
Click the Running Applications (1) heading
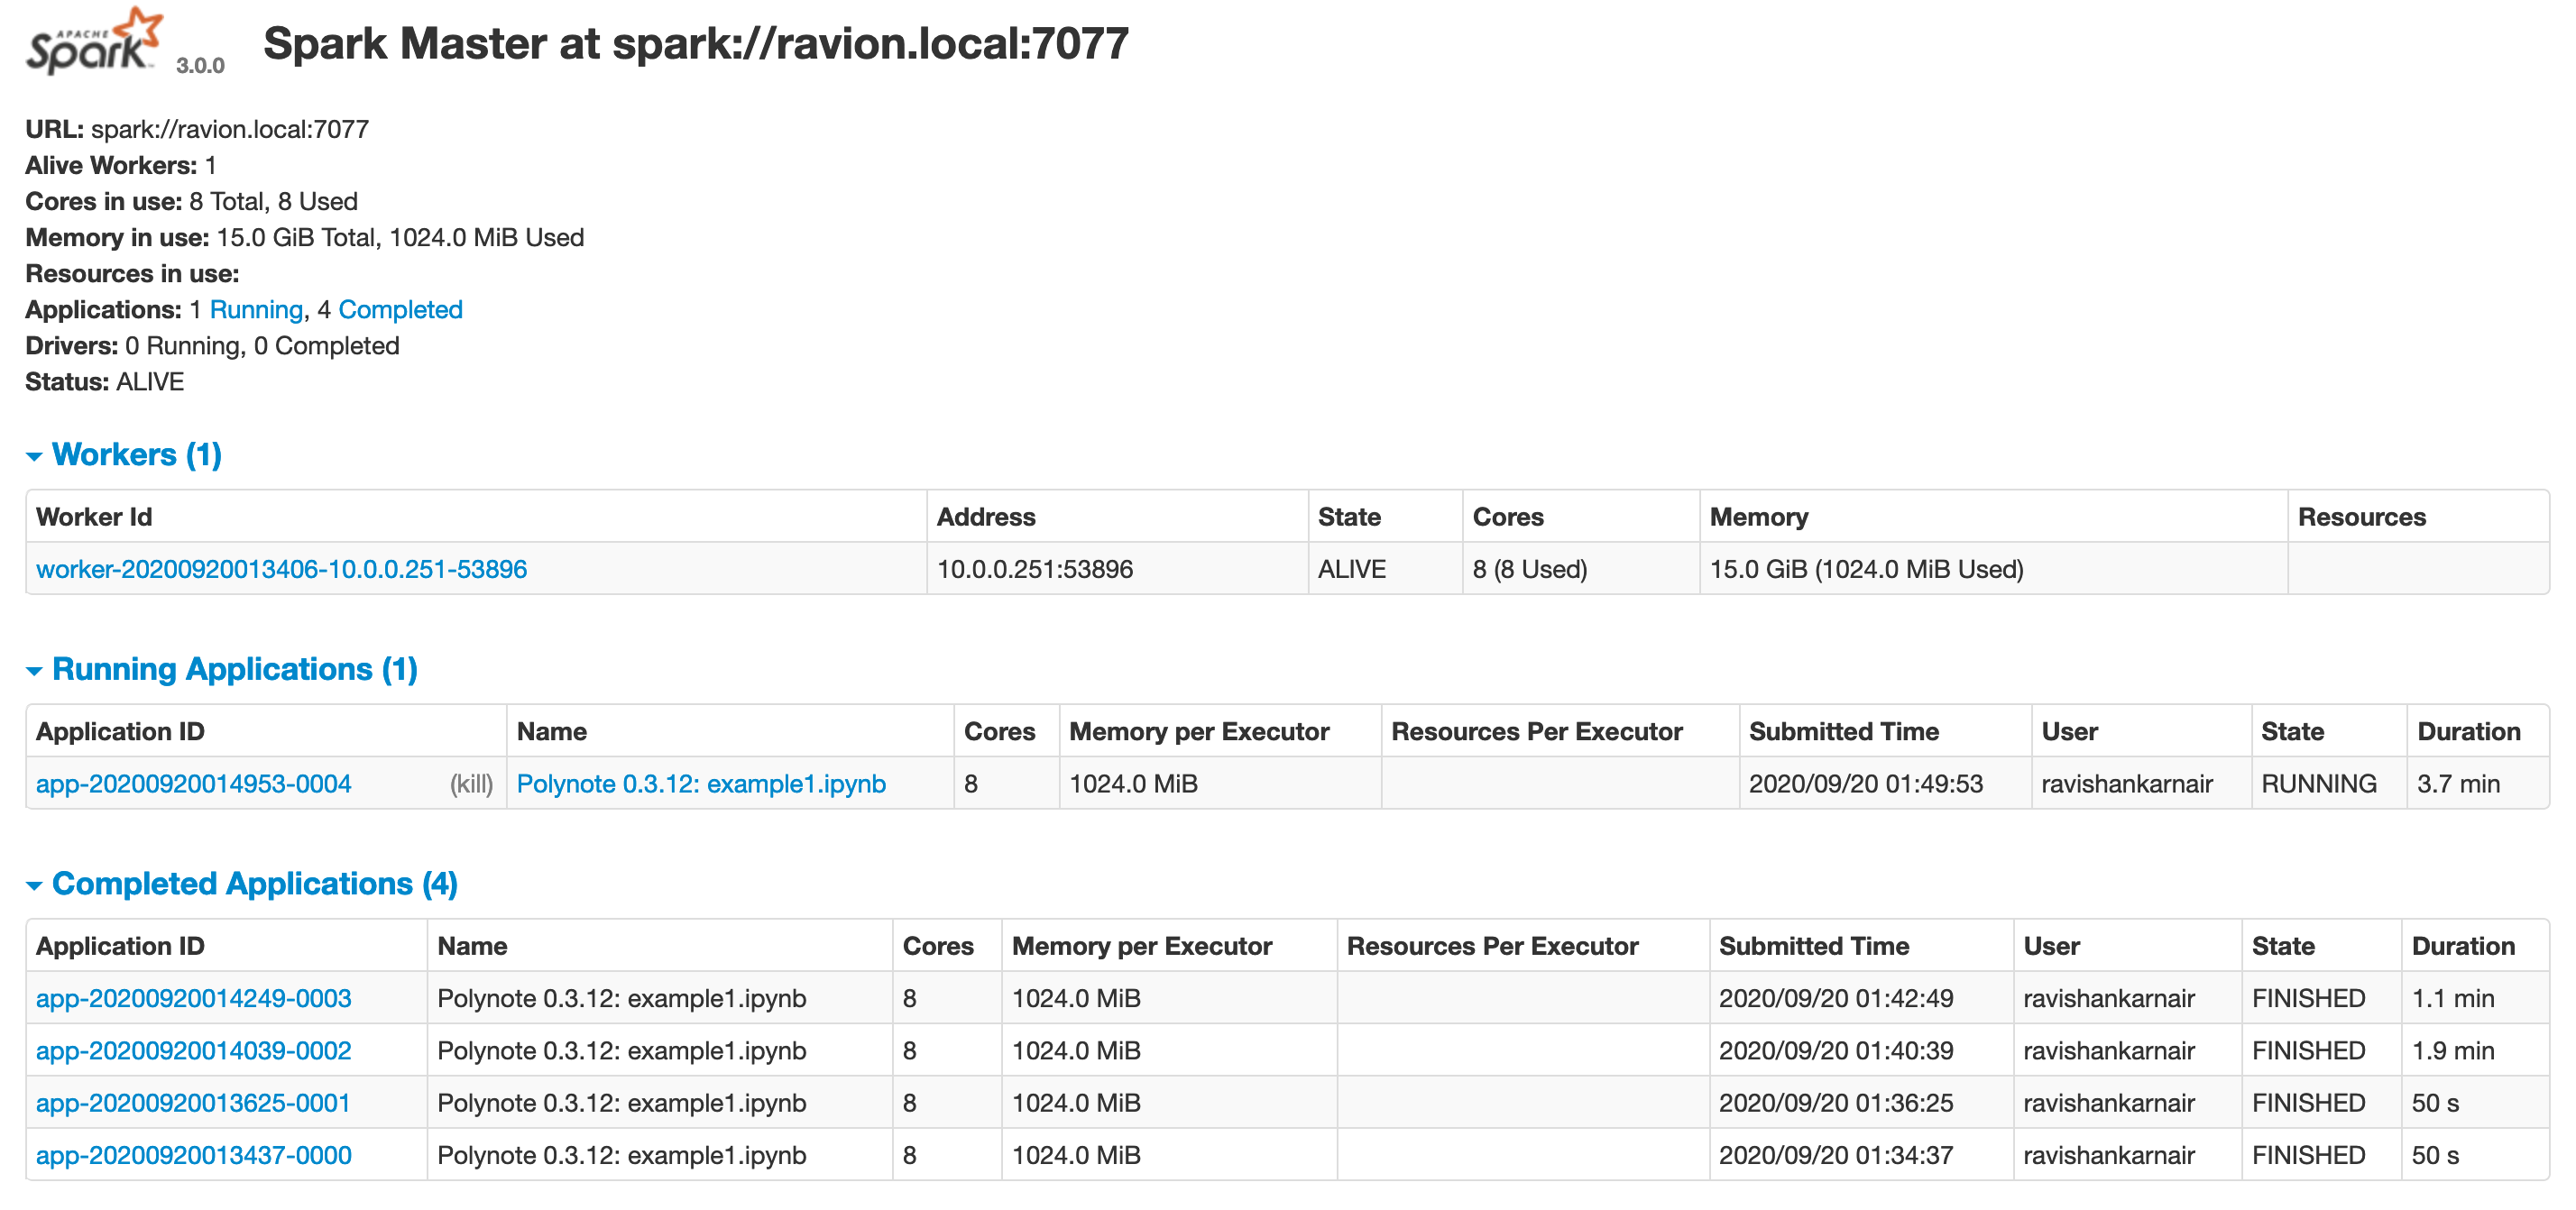[235, 669]
